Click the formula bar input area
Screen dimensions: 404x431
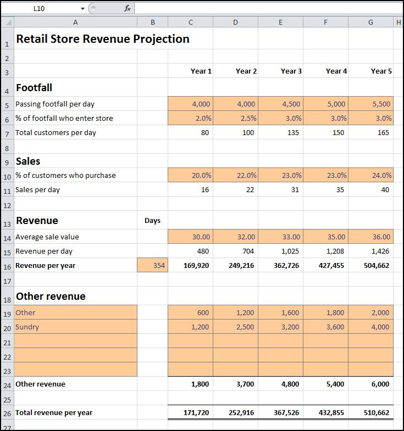coord(268,9)
